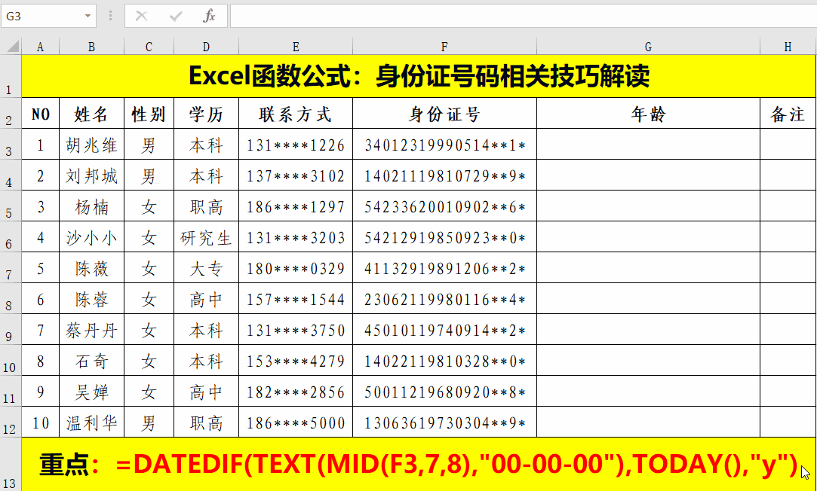This screenshot has width=817, height=491.
Task: Click the red DATEDIF formula text cell
Action: tap(419, 464)
